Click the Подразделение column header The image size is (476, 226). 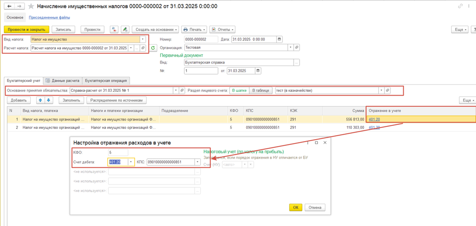tap(194, 111)
